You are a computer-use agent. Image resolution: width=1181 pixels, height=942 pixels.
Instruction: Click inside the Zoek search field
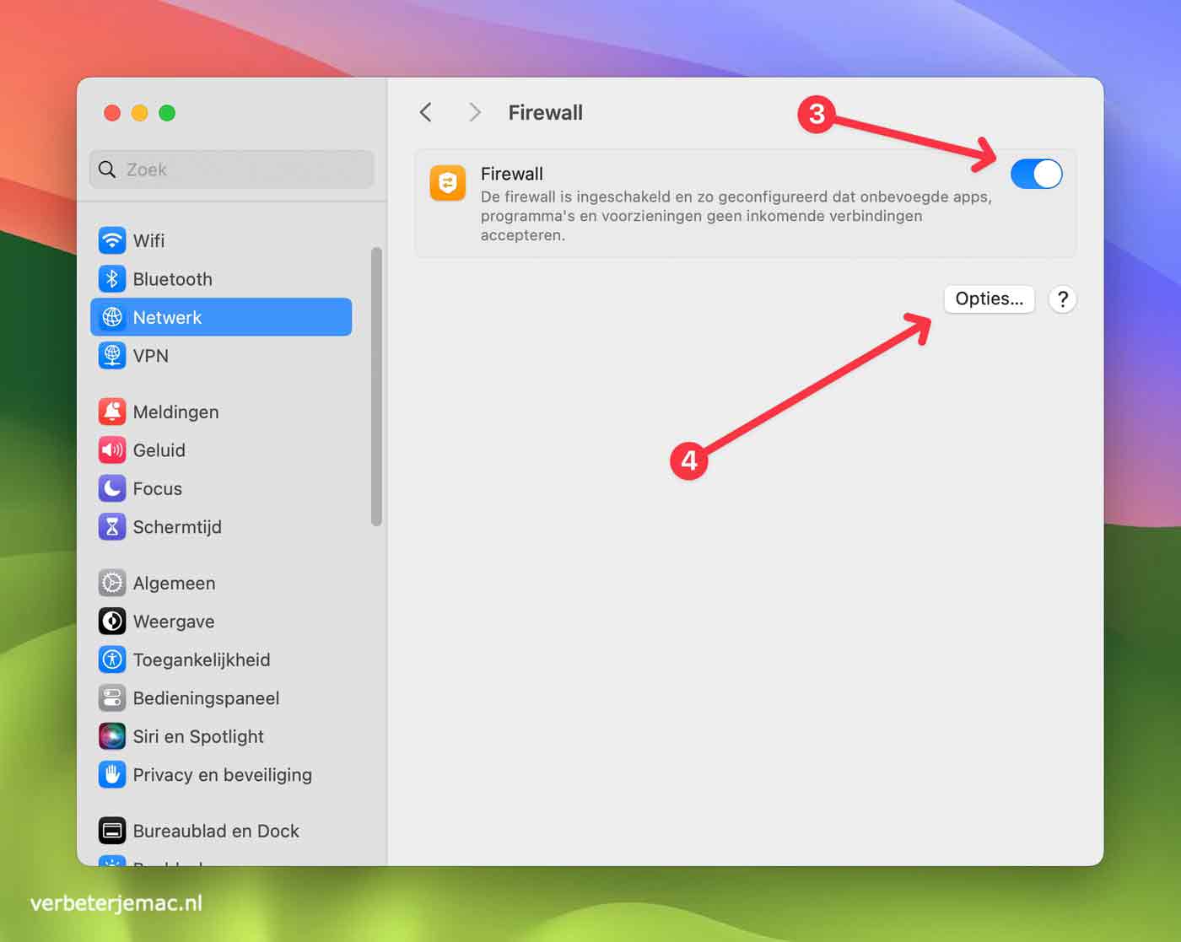[x=231, y=169]
